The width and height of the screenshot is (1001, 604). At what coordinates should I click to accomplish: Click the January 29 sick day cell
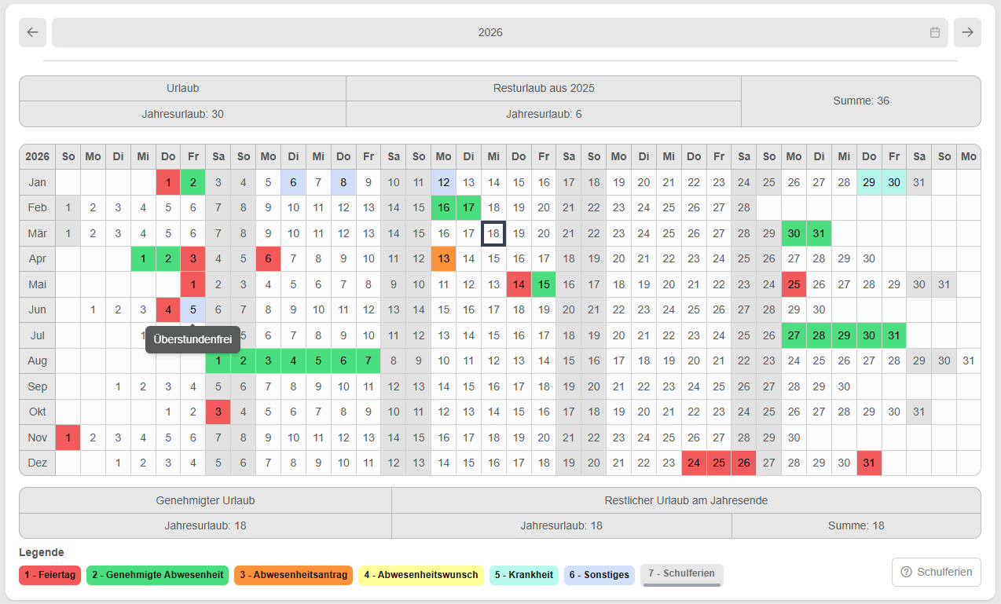tap(868, 182)
